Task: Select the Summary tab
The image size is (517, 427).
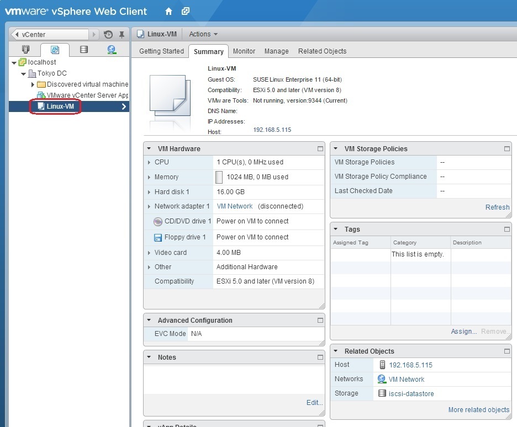Action: pos(208,52)
